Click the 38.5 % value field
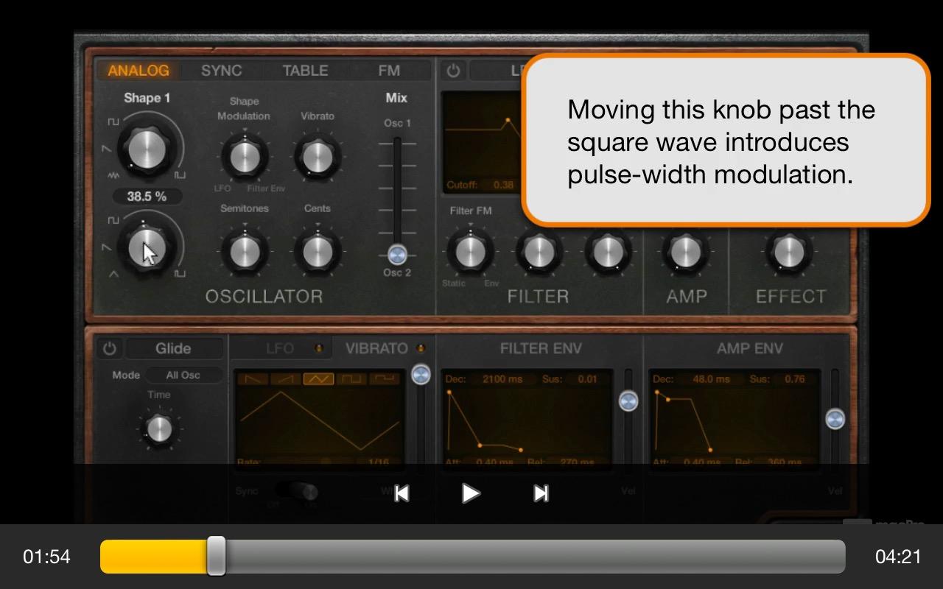Screen dimensions: 943x589 tap(147, 197)
